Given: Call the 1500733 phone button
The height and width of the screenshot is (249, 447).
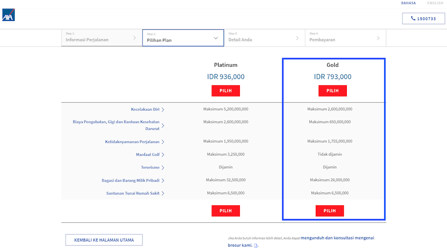Looking at the screenshot, I should (x=423, y=18).
